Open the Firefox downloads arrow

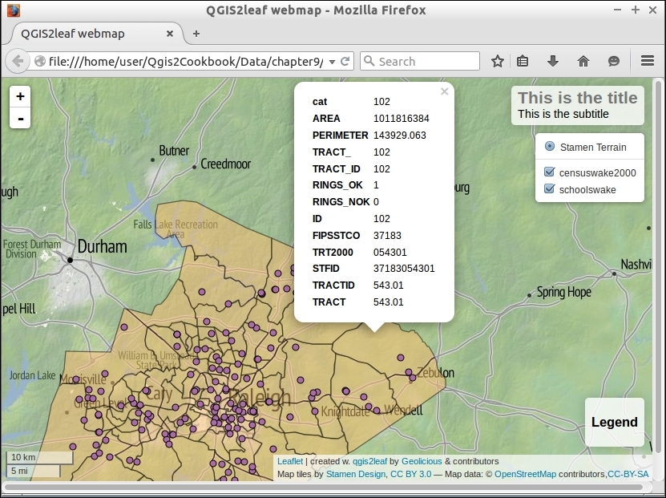tap(553, 61)
